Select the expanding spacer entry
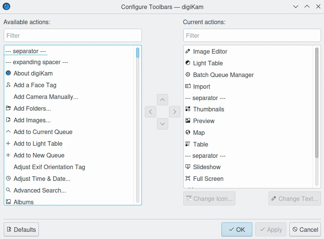The image size is (324, 239). [37, 62]
